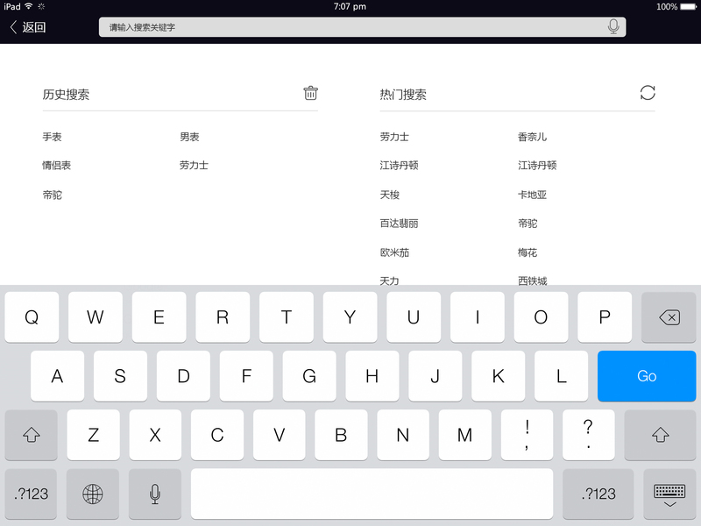Tap the C key

coord(217,435)
